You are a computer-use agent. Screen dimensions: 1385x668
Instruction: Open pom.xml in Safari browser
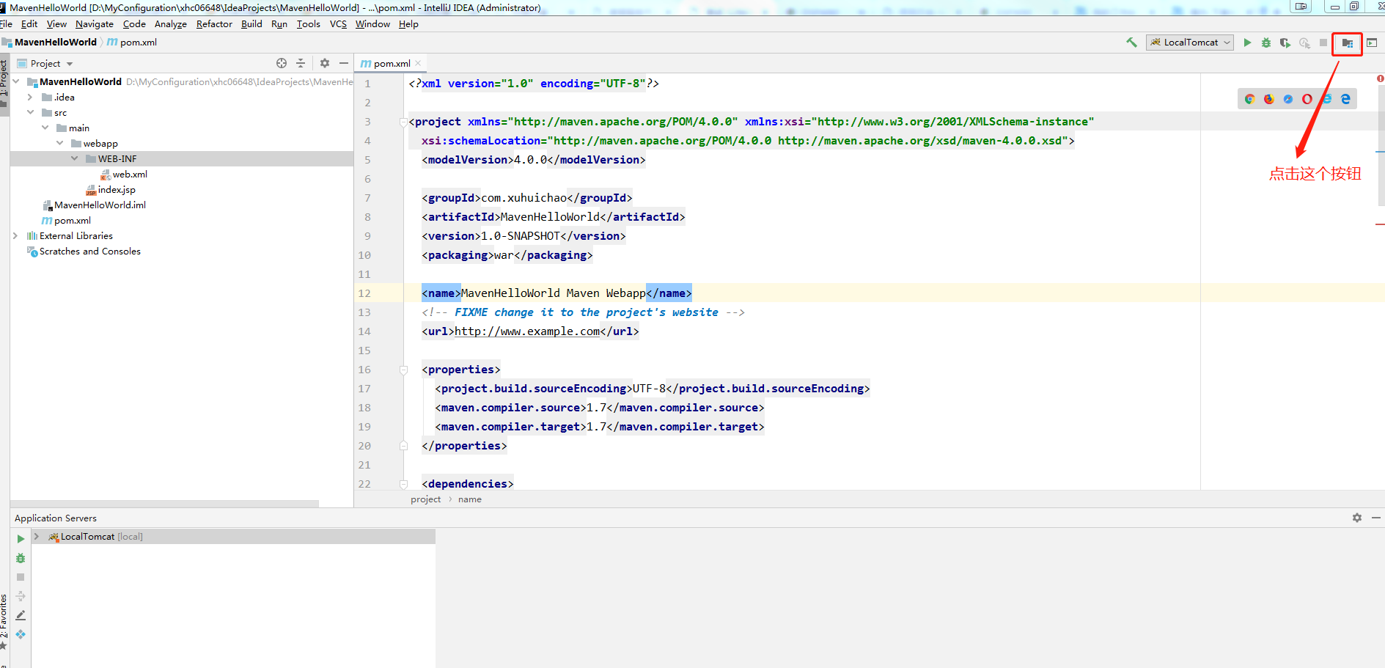tap(1288, 99)
